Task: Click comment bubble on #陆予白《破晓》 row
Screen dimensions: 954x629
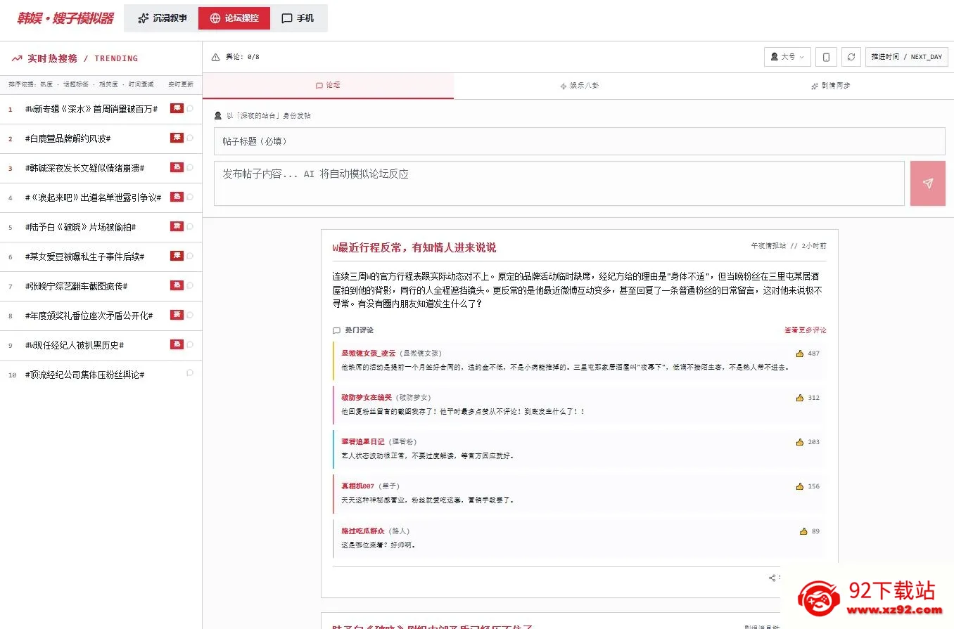Action: (x=190, y=226)
